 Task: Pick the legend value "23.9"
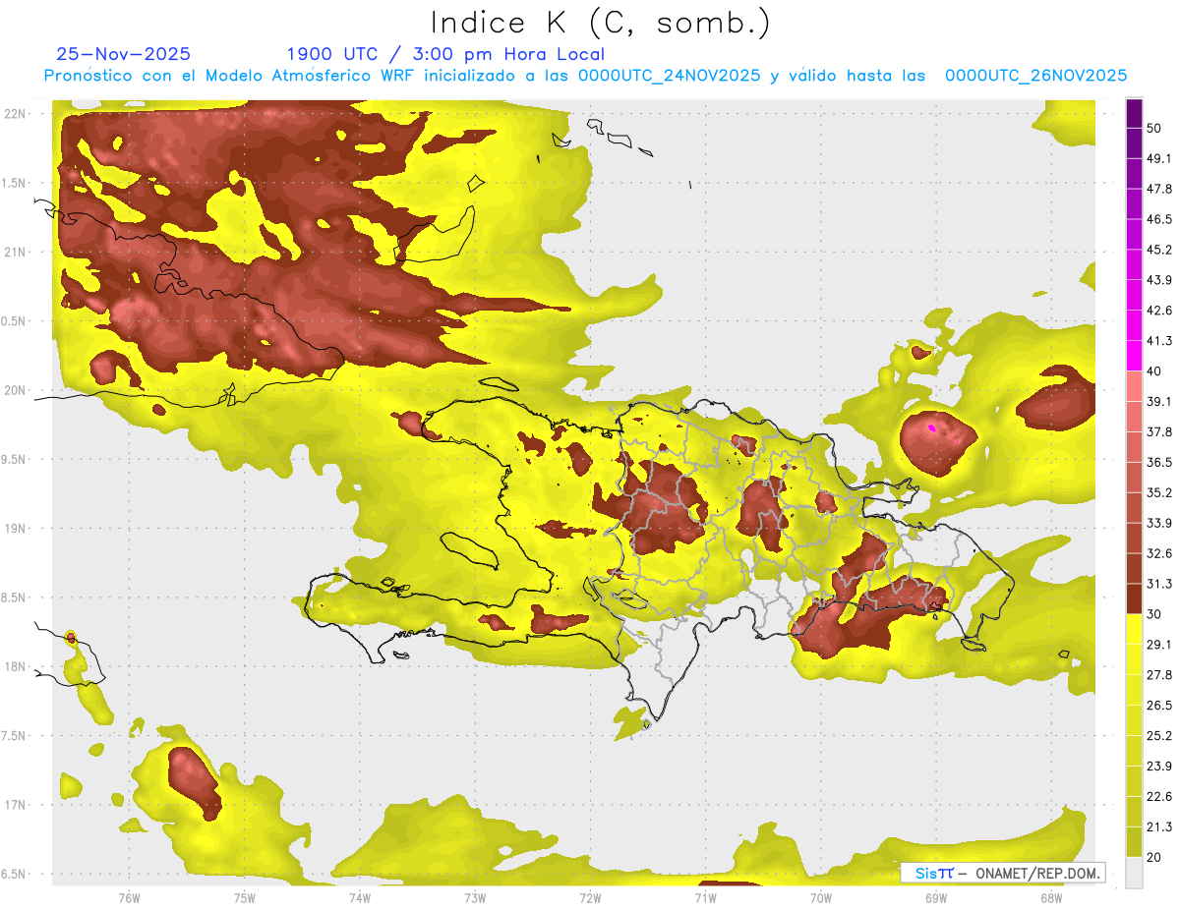coord(1159,767)
